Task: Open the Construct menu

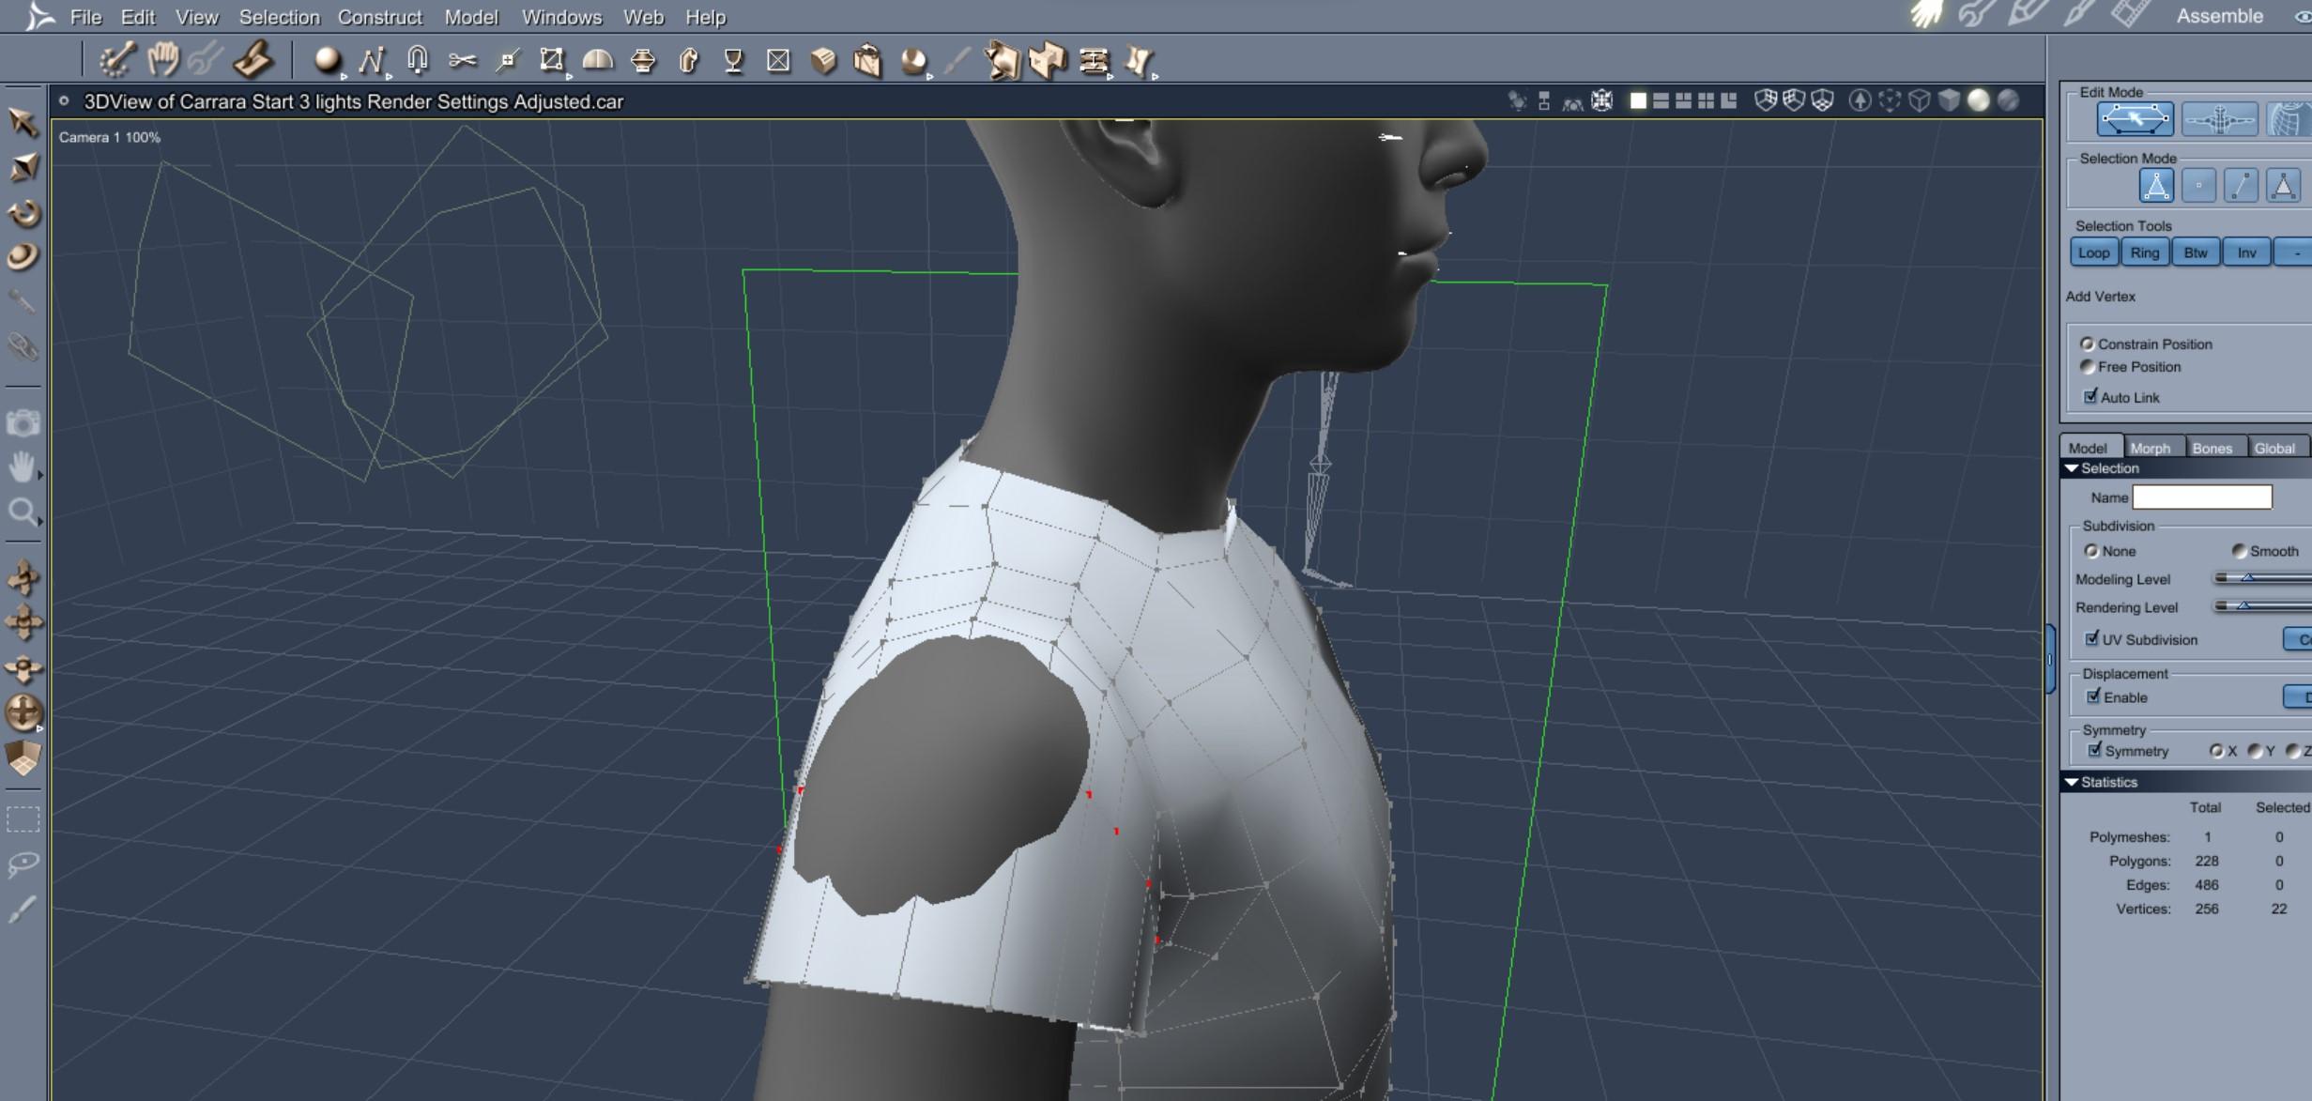Action: click(x=379, y=17)
